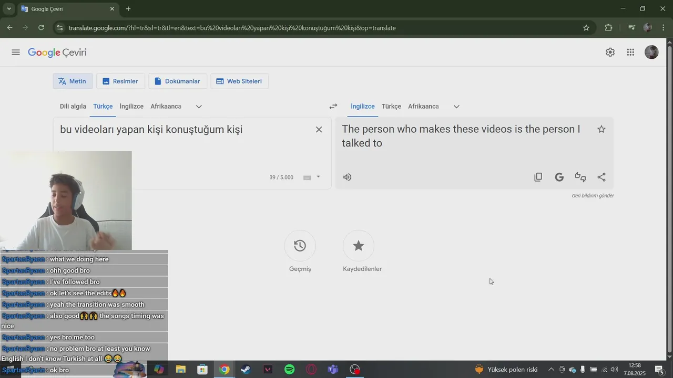This screenshot has height=378, width=673.
Task: Expand input tools dropdown arrow
Action: (318, 177)
